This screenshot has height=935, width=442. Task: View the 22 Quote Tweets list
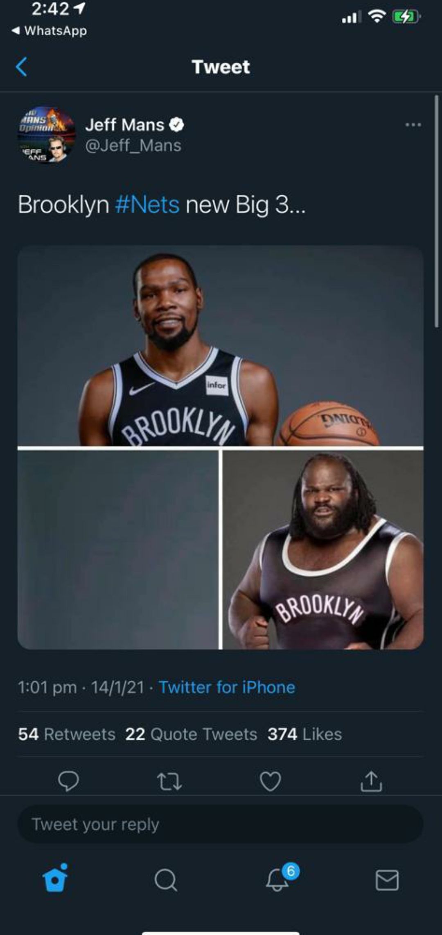click(192, 734)
